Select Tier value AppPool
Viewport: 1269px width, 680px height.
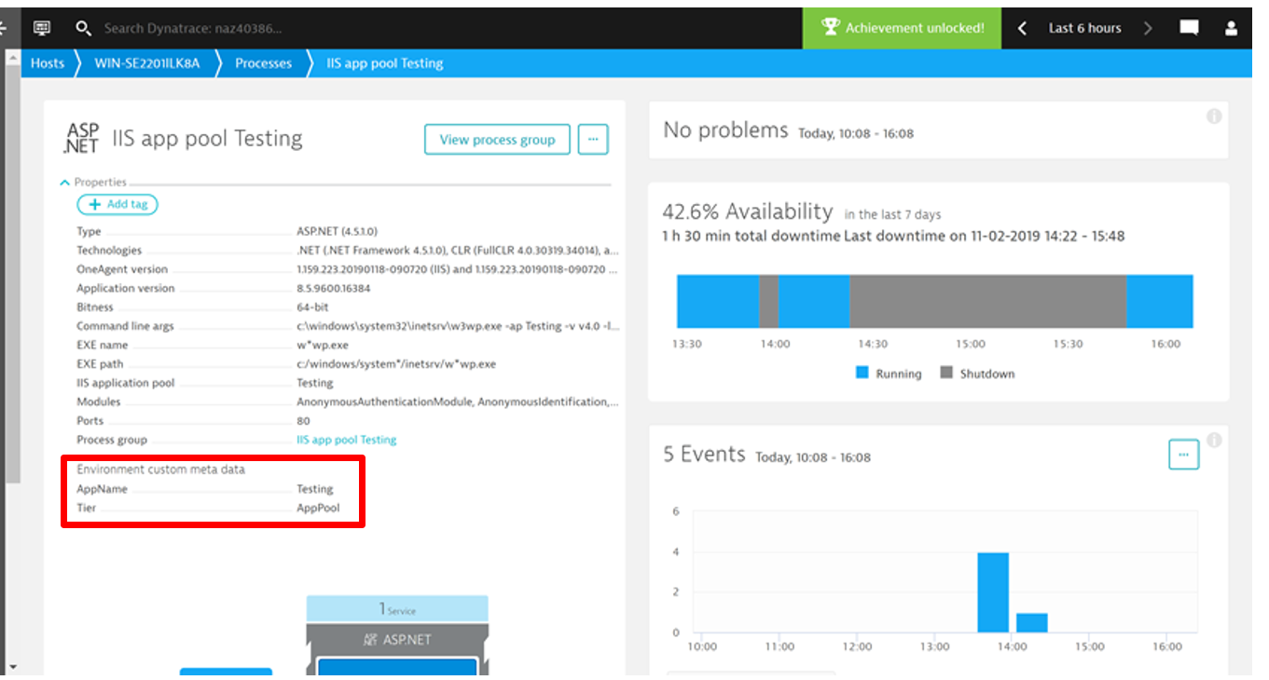[x=318, y=509]
